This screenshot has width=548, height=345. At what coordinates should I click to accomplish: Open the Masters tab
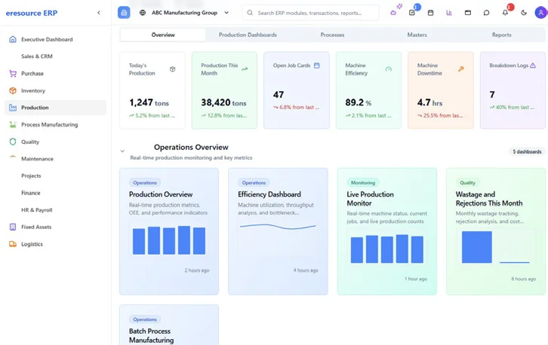pos(417,35)
